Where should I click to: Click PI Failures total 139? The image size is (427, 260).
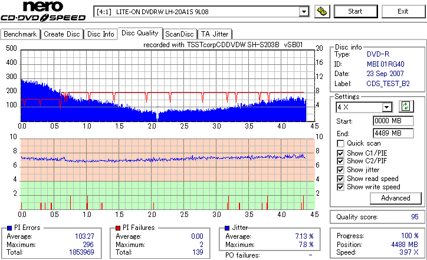pyautogui.click(x=198, y=252)
